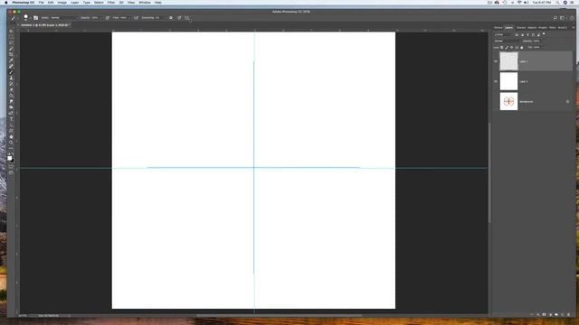The image size is (579, 325).
Task: Select the Gradient tool
Action: click(x=11, y=96)
